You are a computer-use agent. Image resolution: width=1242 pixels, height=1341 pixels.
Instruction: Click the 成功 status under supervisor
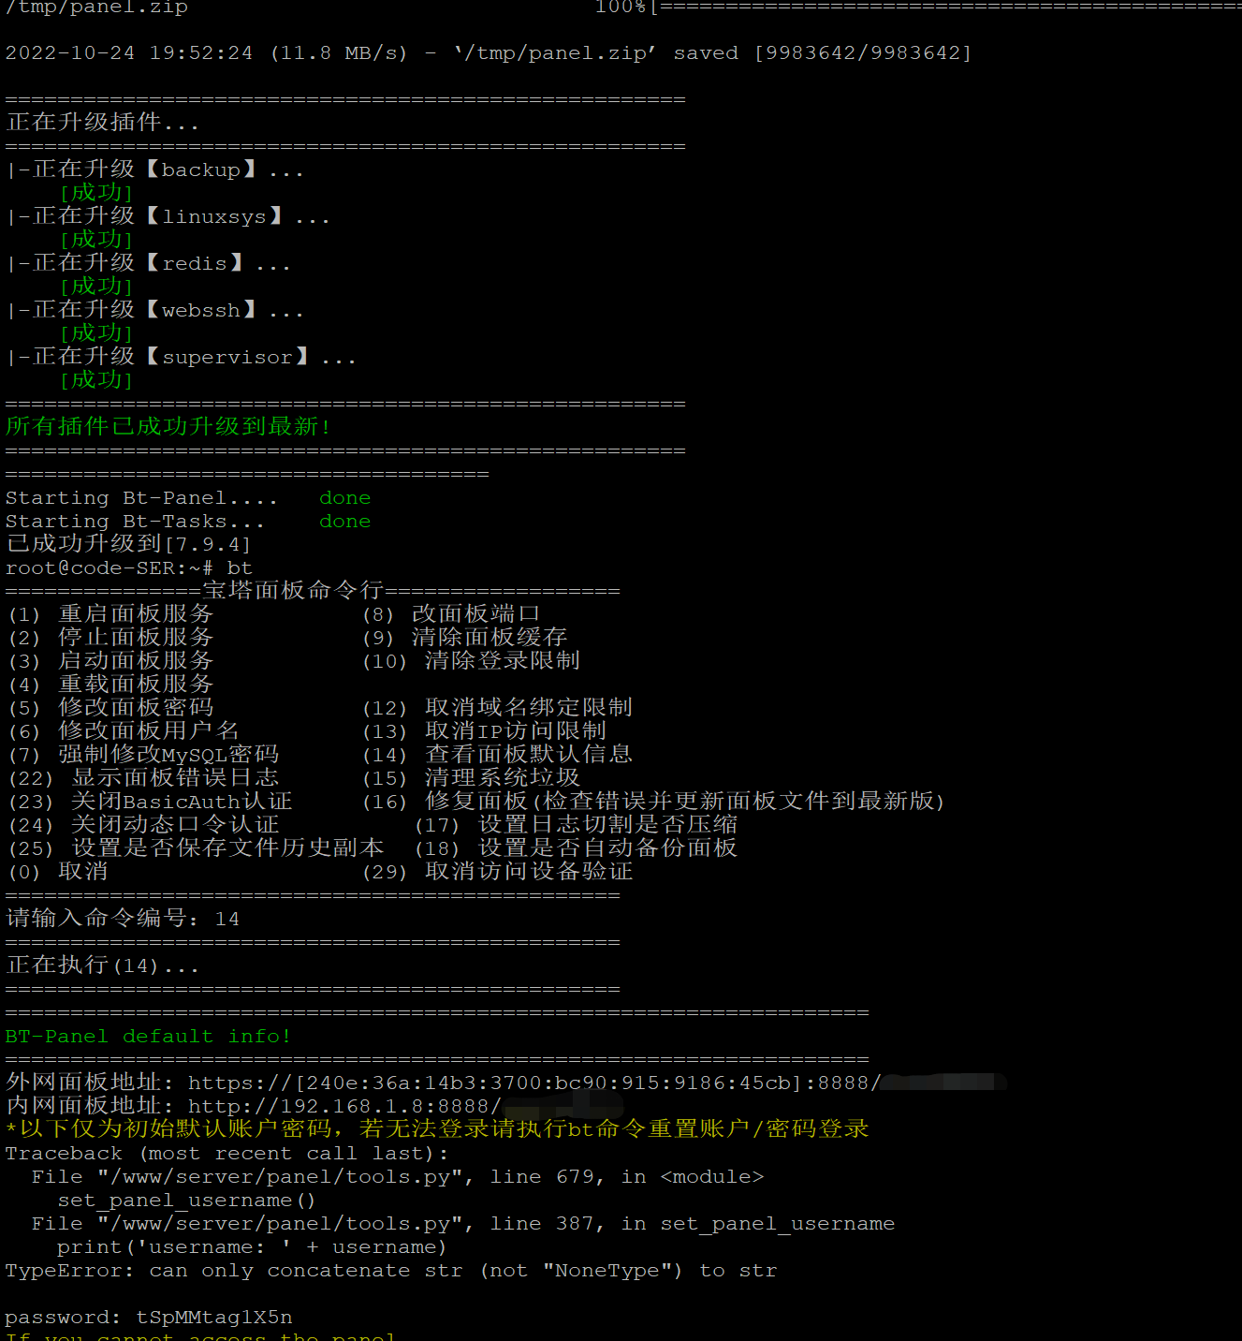(96, 380)
